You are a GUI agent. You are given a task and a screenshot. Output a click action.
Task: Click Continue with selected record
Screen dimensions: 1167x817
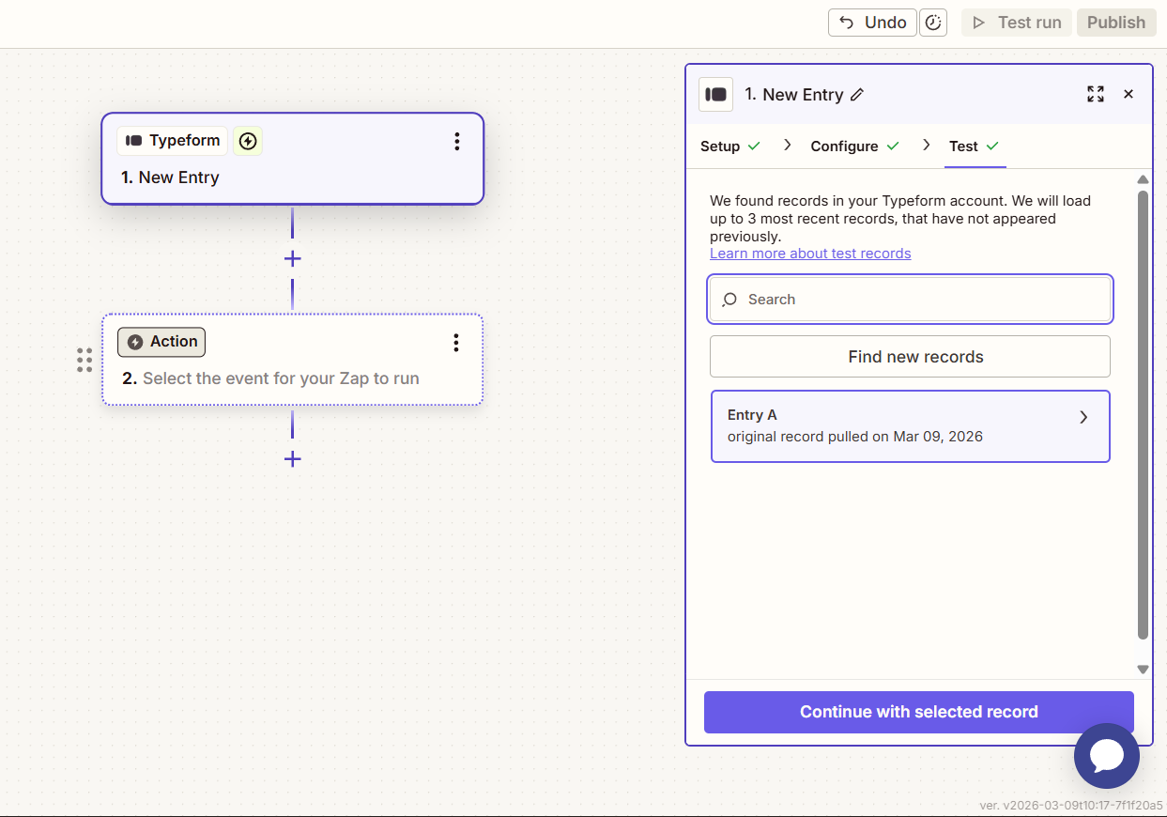click(918, 712)
